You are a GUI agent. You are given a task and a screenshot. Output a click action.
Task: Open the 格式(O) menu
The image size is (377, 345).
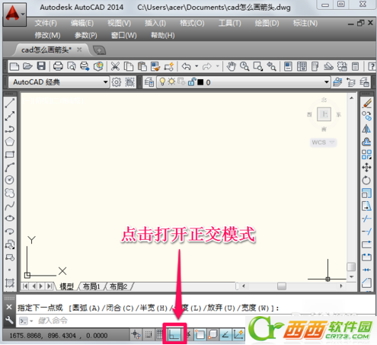coord(192,24)
